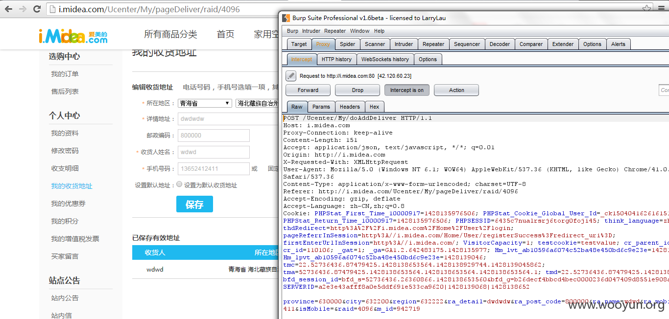Open 我的资料 in the sidebar
669x319 pixels.
[65, 133]
